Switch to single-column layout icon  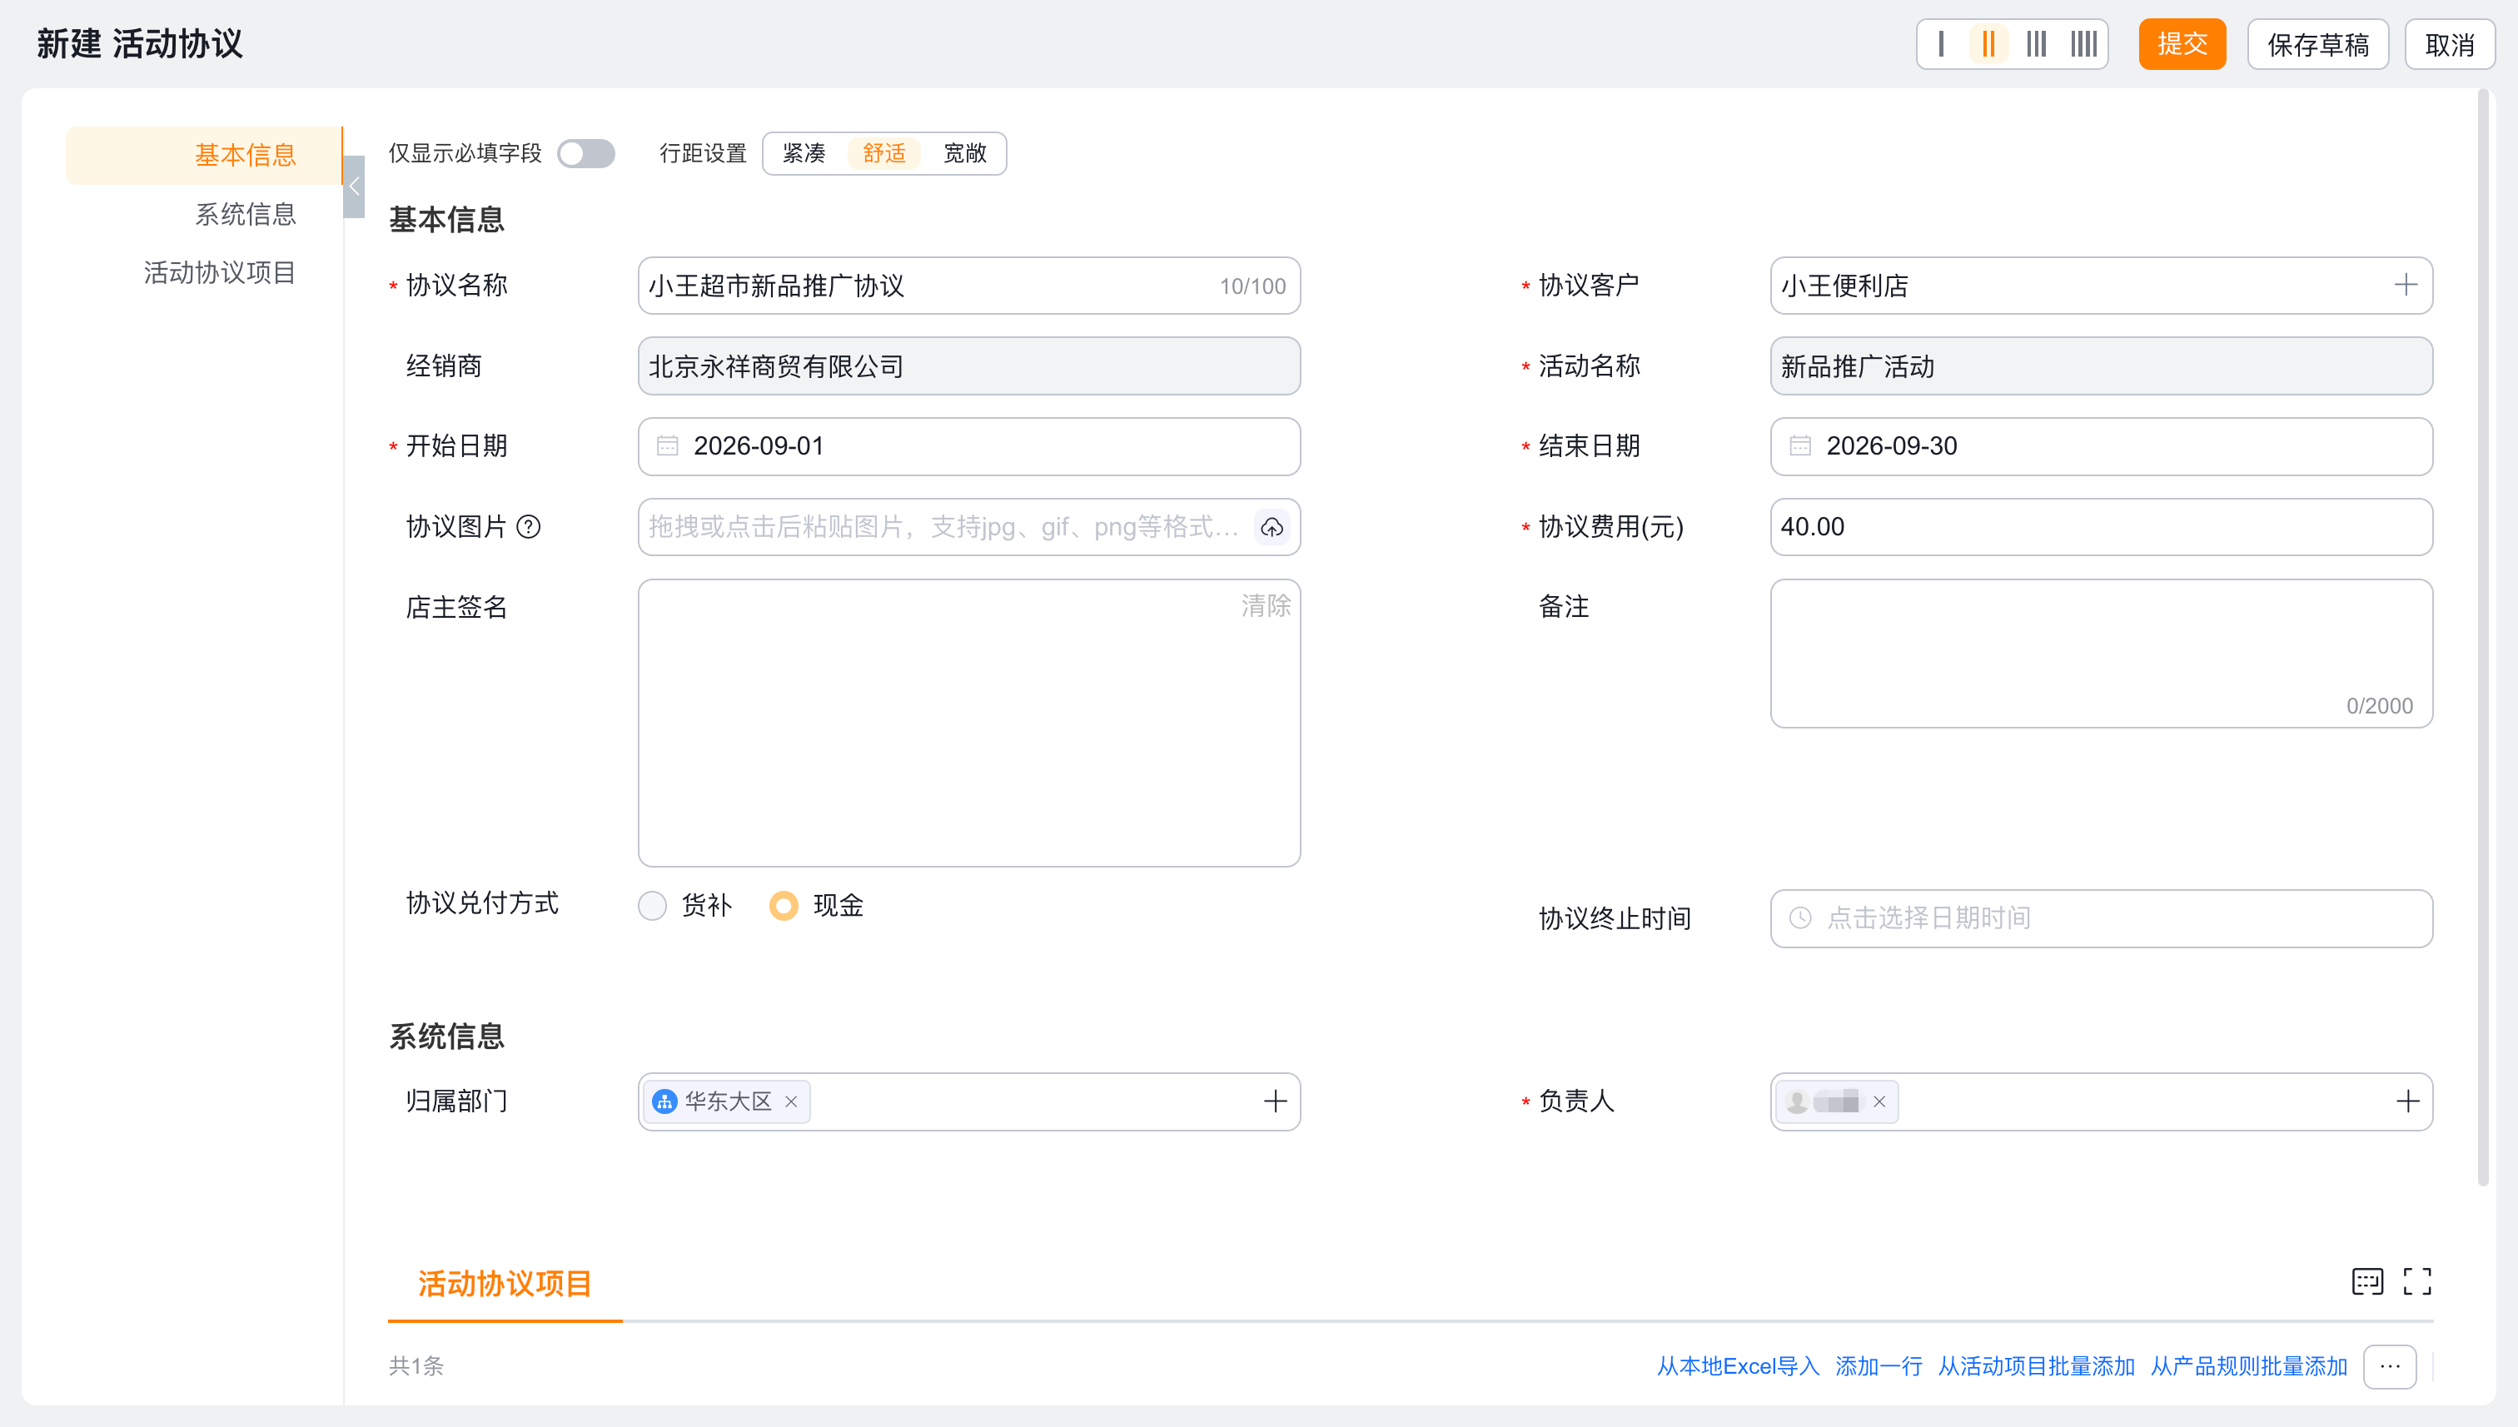[x=1941, y=44]
